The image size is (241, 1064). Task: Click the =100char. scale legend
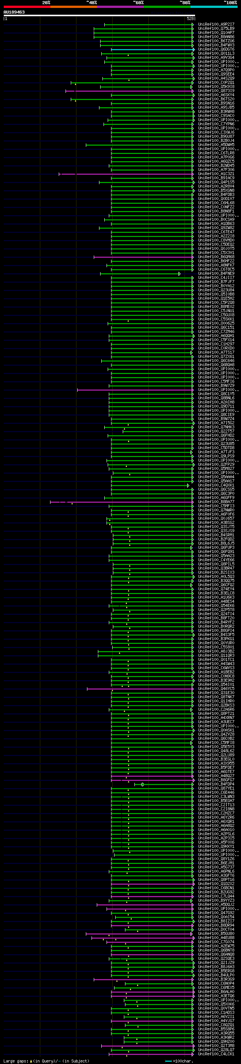[x=180, y=1061]
